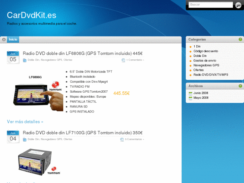The width and height of the screenshot is (244, 183).
Task: Open the LF6806G post title
Action: [83, 53]
